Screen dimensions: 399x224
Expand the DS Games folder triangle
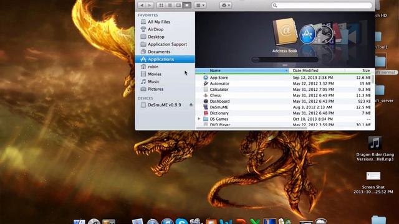point(199,119)
